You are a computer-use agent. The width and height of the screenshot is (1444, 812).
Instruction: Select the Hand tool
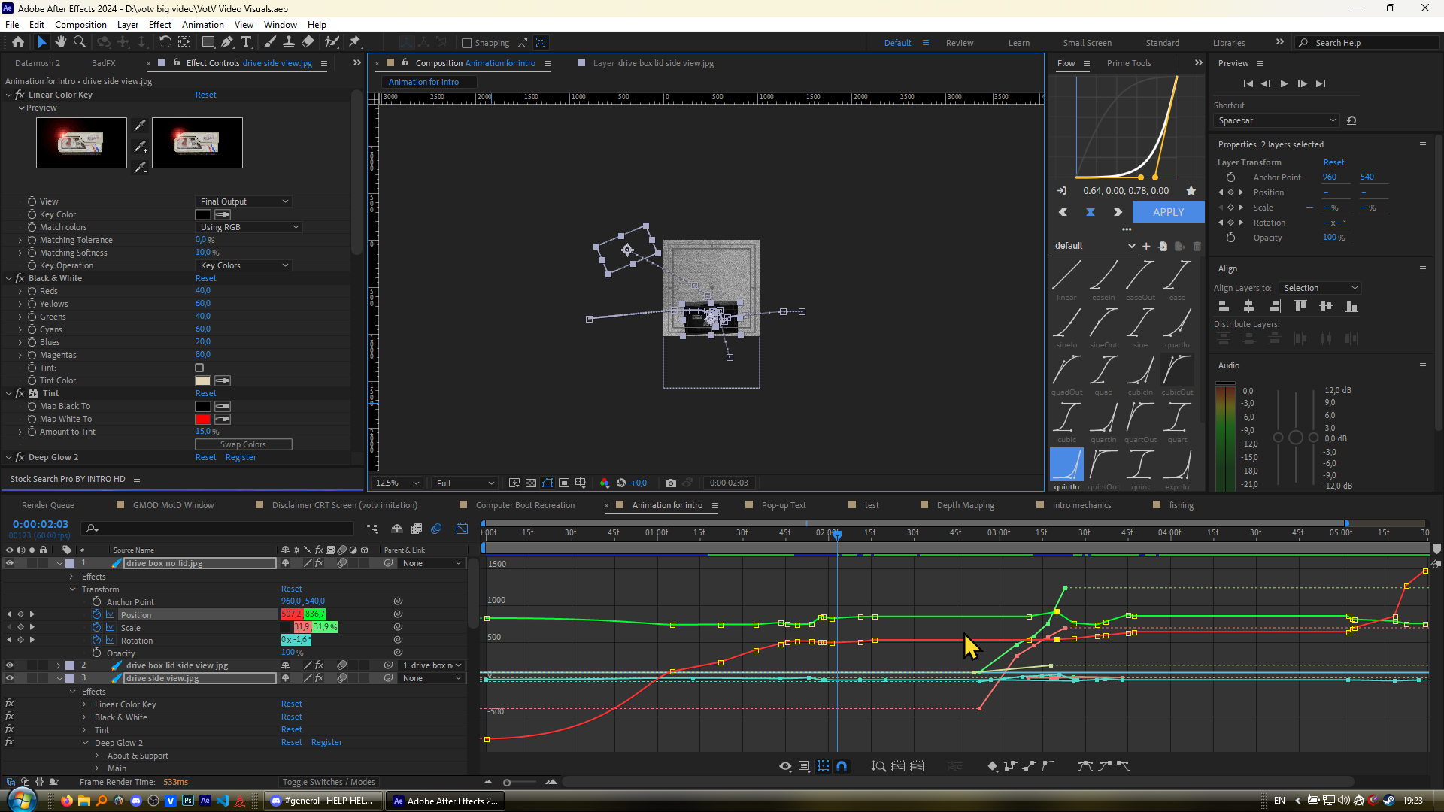click(x=61, y=42)
